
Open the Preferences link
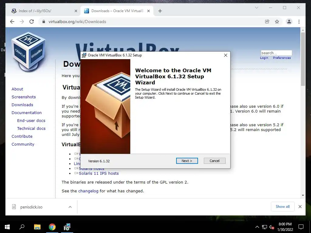click(282, 58)
